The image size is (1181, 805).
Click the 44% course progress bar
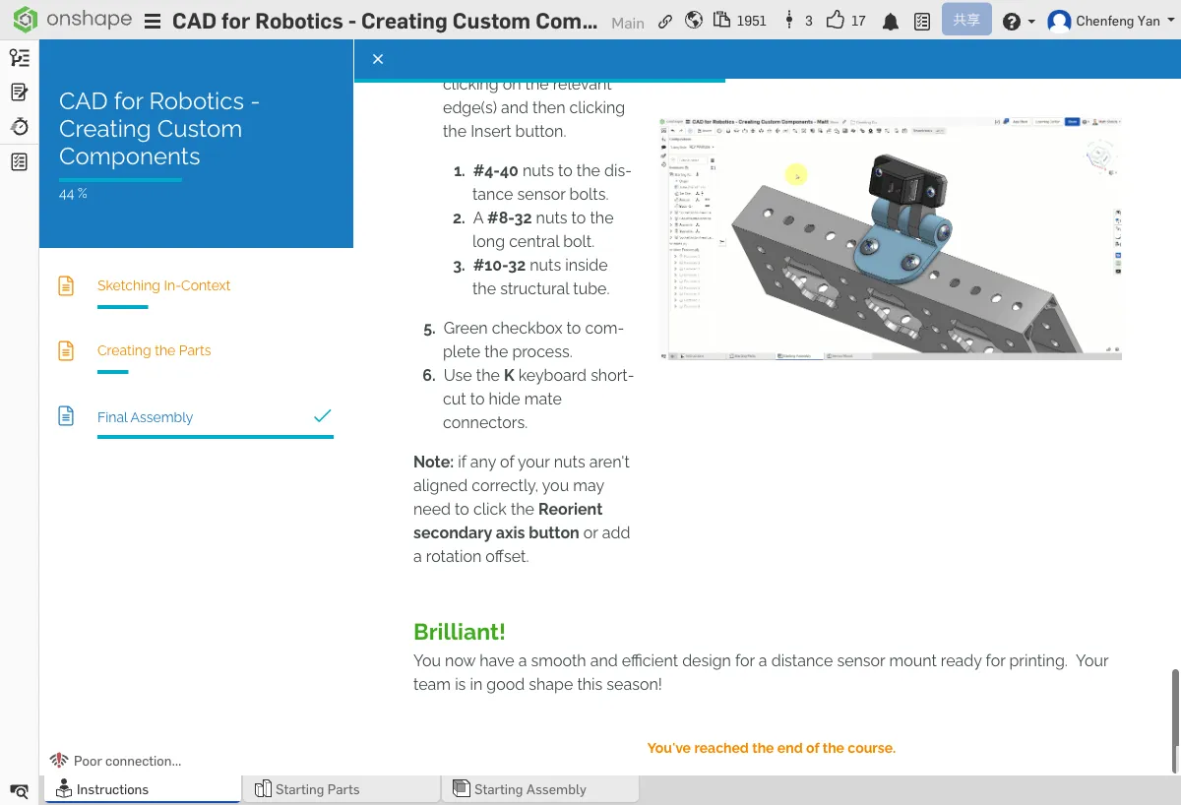pos(120,180)
